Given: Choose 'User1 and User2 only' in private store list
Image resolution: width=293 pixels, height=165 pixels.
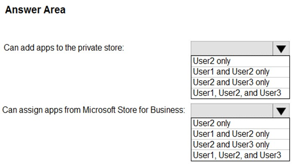Looking at the screenshot, I should point(240,72).
